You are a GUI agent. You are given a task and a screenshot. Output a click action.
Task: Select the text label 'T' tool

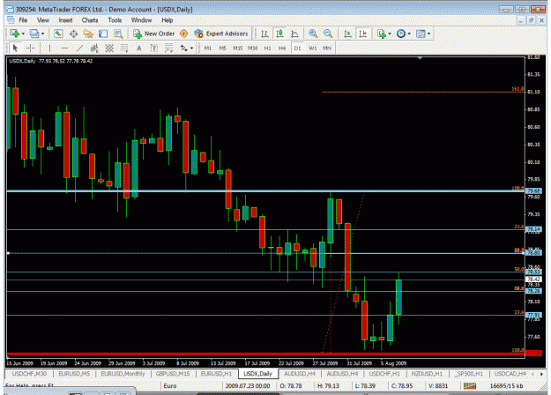pos(154,48)
